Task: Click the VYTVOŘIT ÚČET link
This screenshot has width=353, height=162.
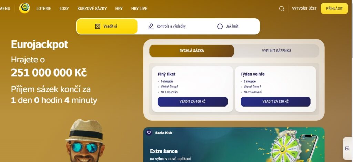Action: point(304,9)
